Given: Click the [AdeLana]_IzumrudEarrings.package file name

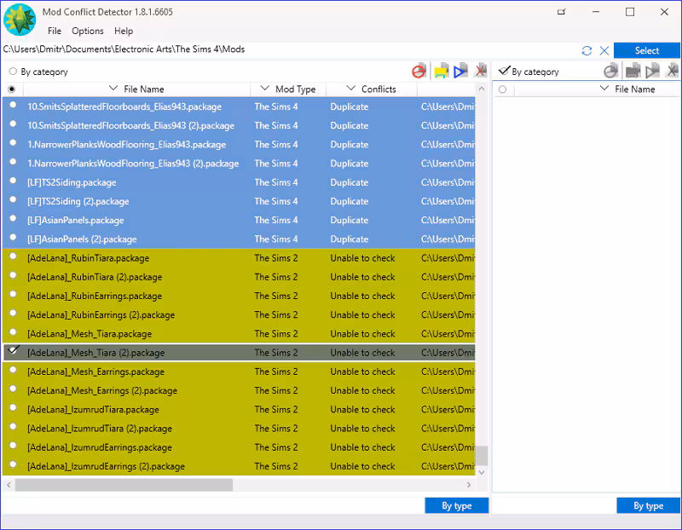Looking at the screenshot, I should coord(100,447).
